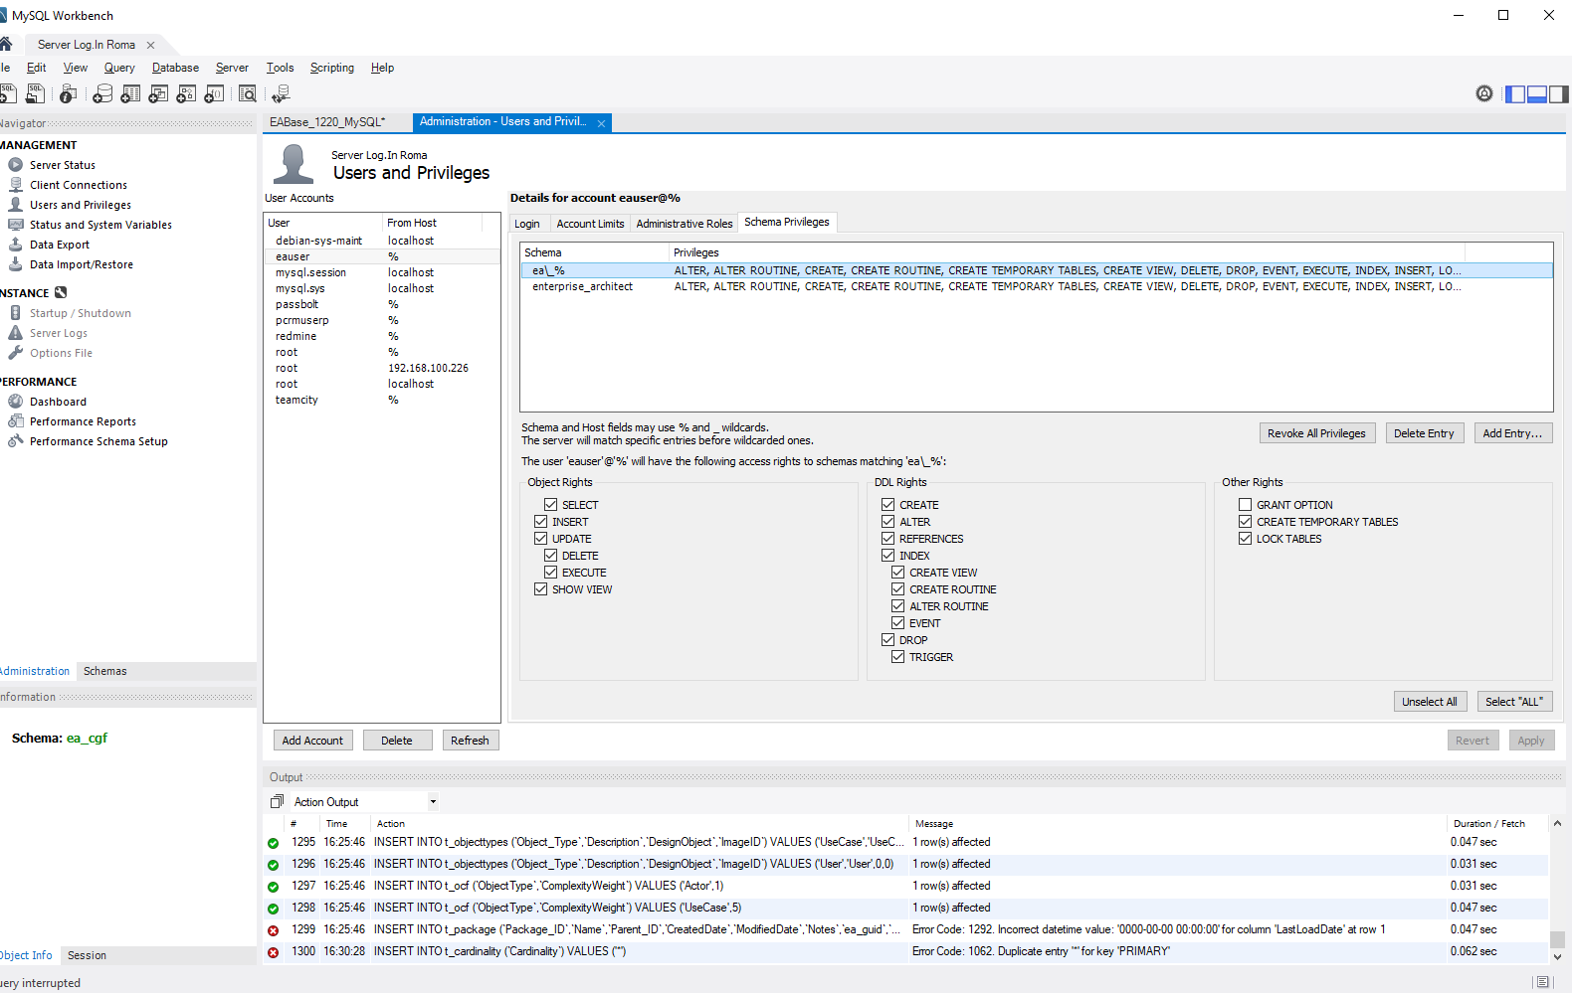The height and width of the screenshot is (994, 1573).
Task: Toggle the CREATE DDL right
Action: (888, 505)
